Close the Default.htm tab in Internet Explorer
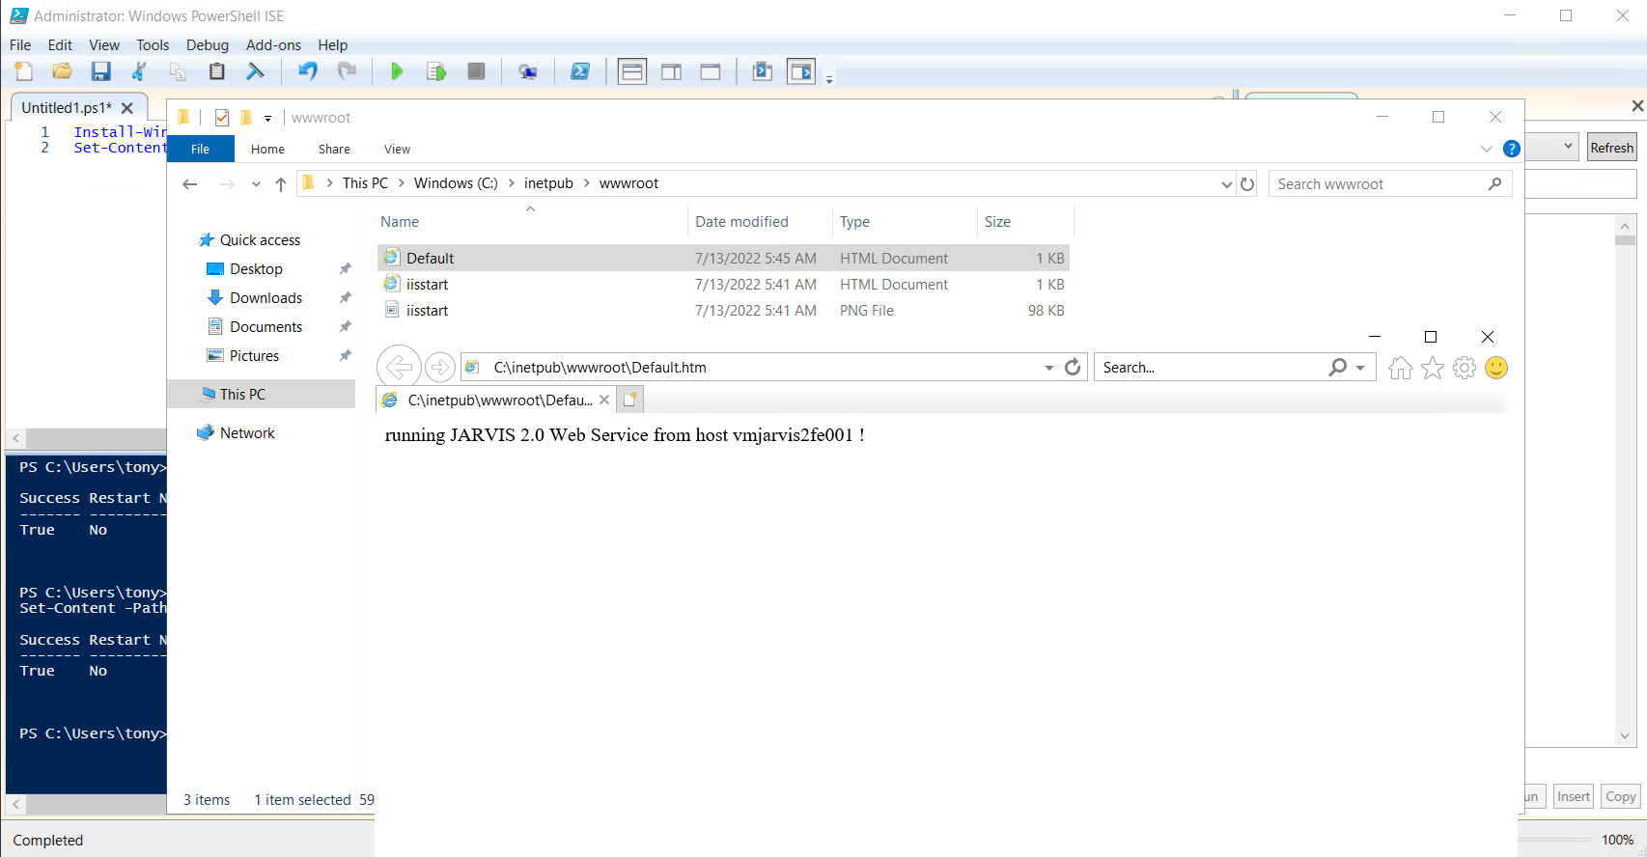This screenshot has width=1647, height=857. coord(604,400)
